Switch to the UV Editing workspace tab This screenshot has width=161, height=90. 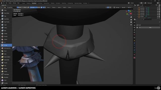(x=40, y=3)
